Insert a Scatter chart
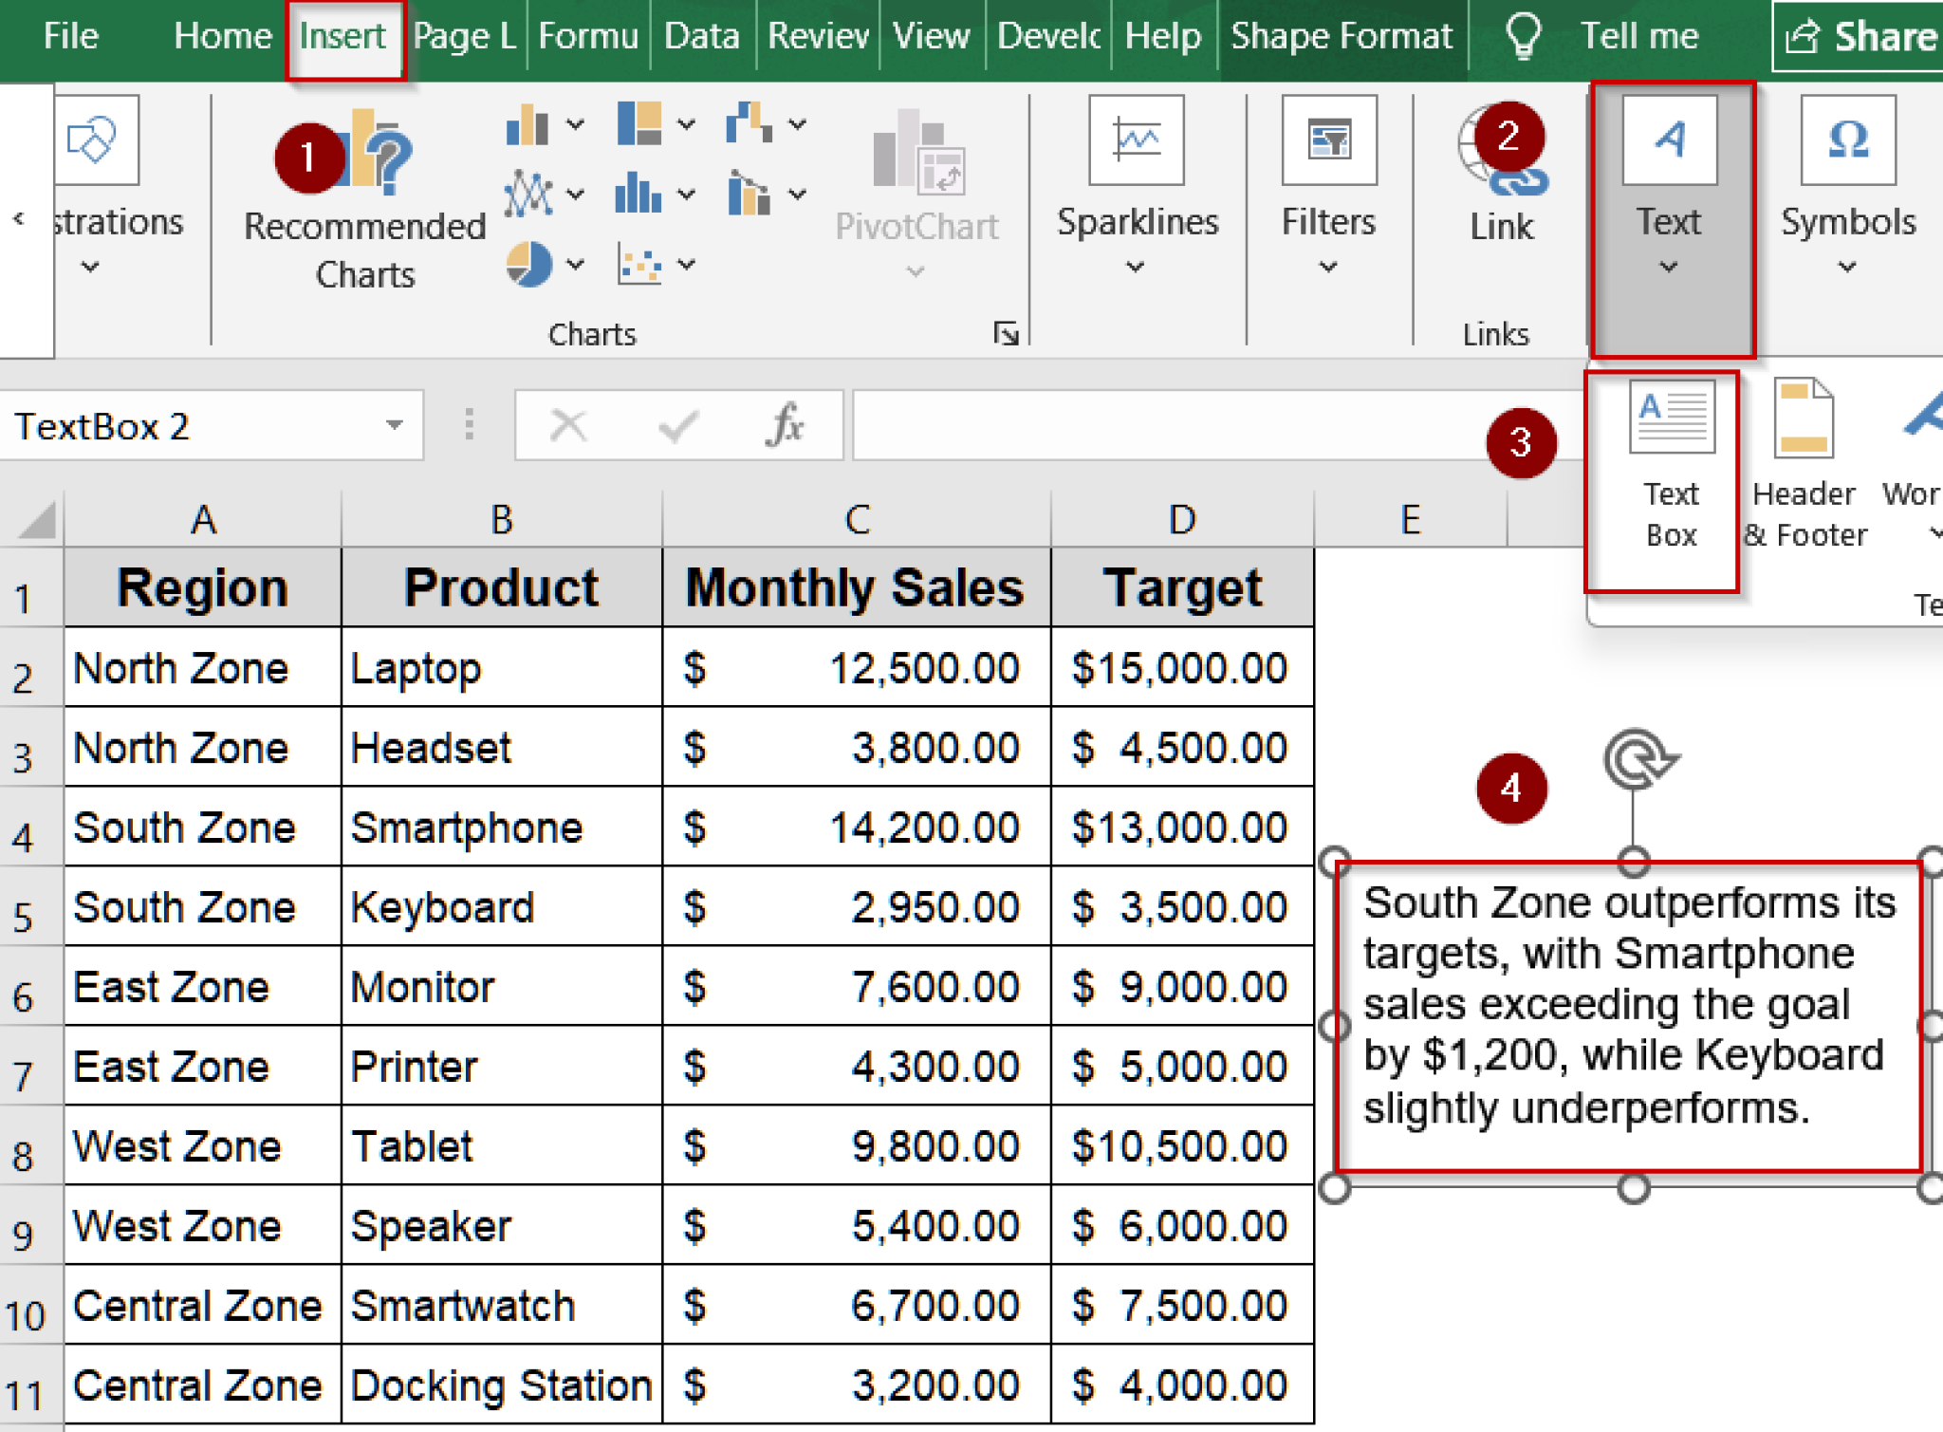 pos(639,265)
